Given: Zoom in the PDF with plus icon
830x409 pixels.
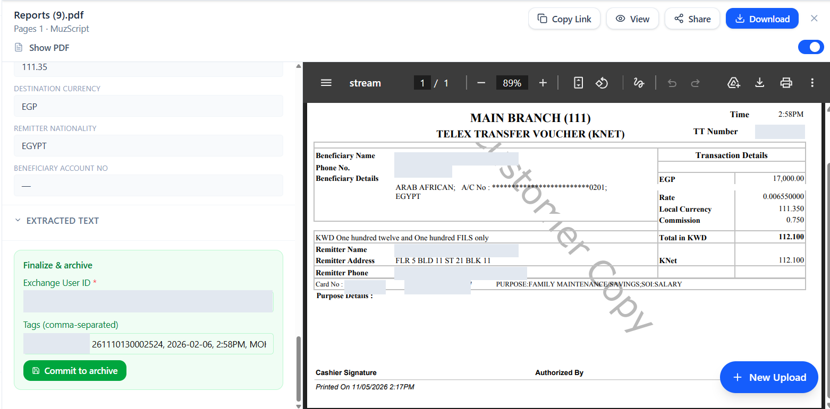Looking at the screenshot, I should click(x=543, y=83).
